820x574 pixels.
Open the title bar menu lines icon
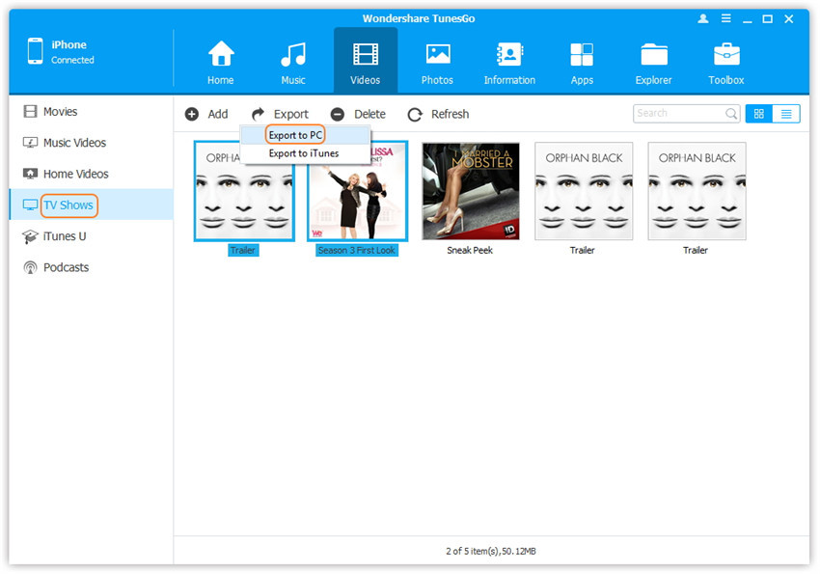[x=724, y=19]
